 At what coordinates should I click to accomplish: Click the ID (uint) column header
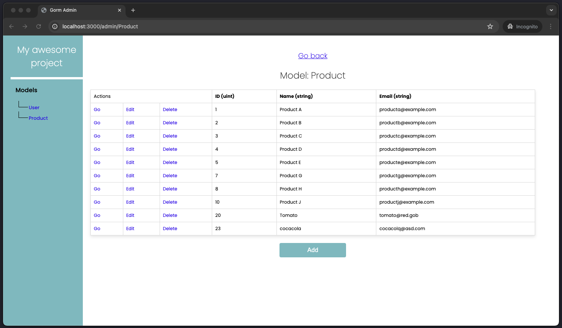click(x=244, y=96)
